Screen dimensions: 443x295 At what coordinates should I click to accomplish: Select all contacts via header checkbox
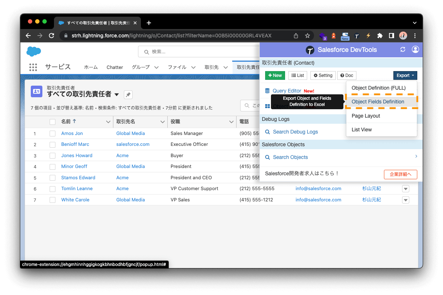tap(53, 122)
